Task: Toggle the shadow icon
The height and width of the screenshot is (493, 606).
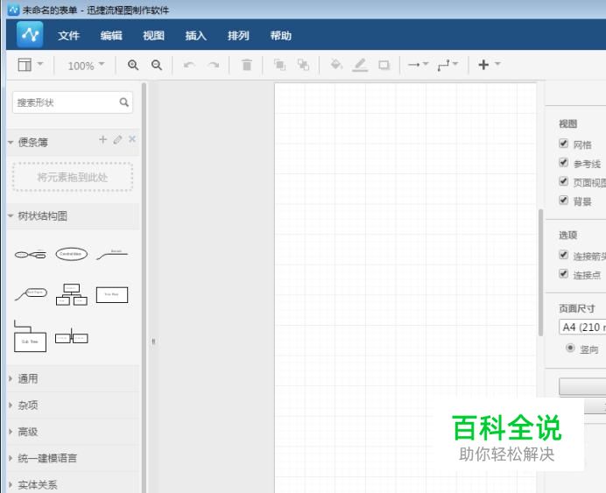Action: [384, 65]
